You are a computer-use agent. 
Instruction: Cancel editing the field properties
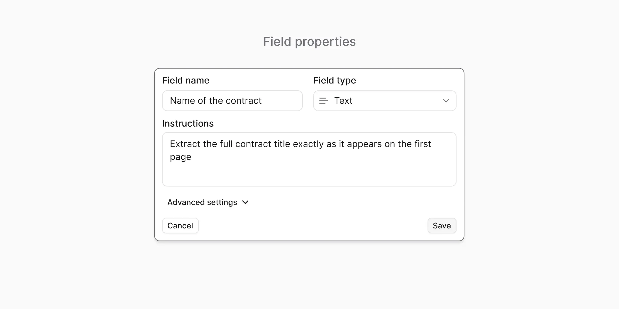tap(180, 225)
